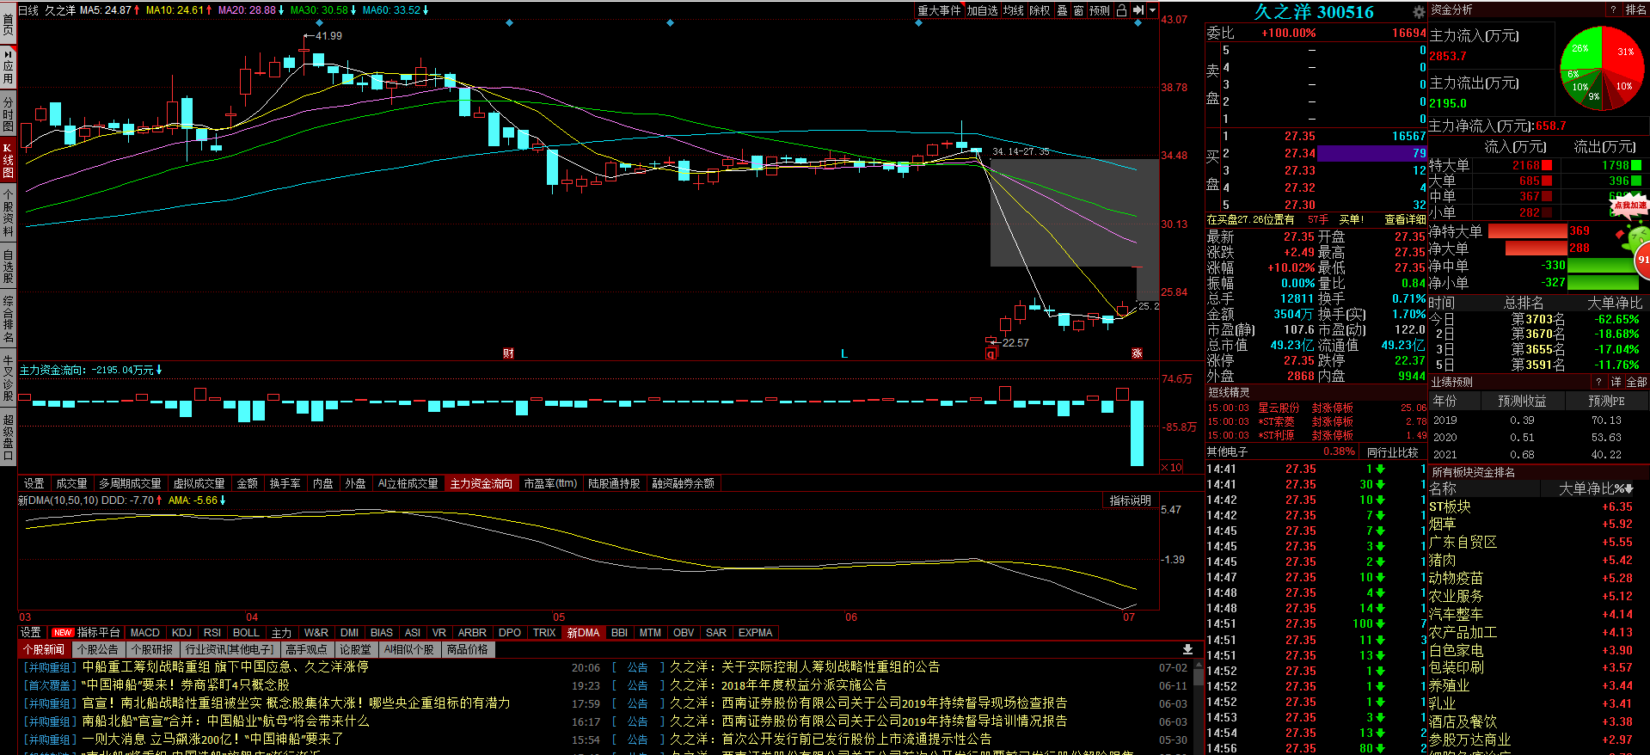The image size is (1650, 755).
Task: Toggle the 叠 overlay option
Action: [x=1062, y=10]
